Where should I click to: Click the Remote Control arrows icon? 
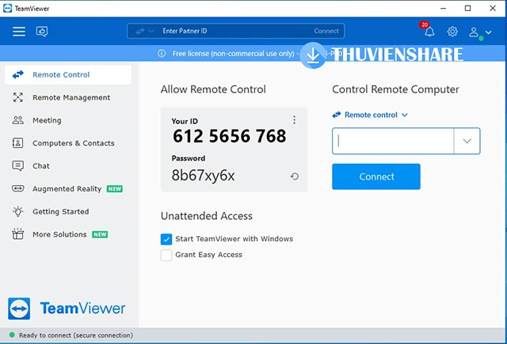tap(17, 74)
